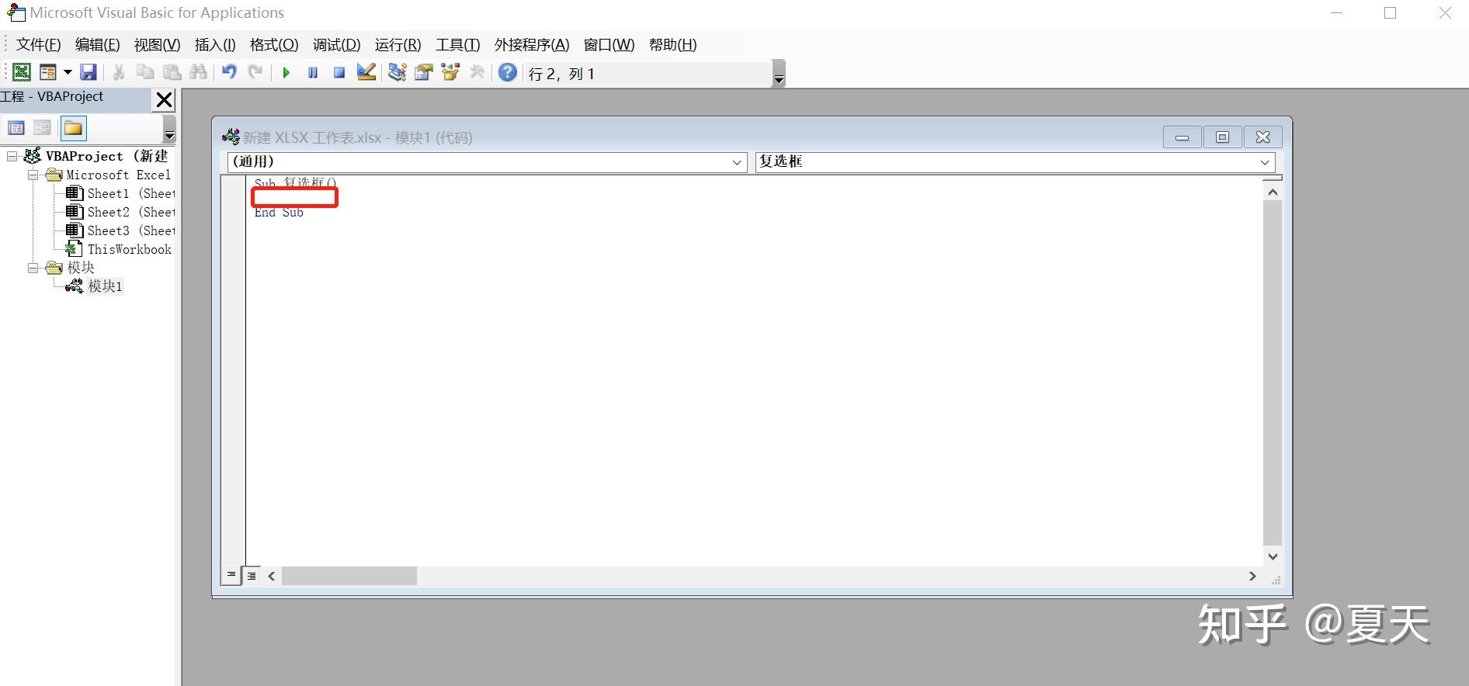Select ThisWorkbook in project tree
This screenshot has width=1469, height=686.
tap(129, 249)
